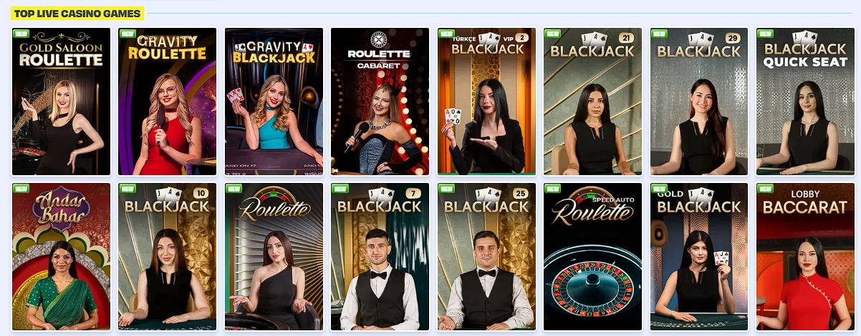The height and width of the screenshot is (336, 861).
Task: Click the table number 7 badge
Action: pyautogui.click(x=415, y=194)
